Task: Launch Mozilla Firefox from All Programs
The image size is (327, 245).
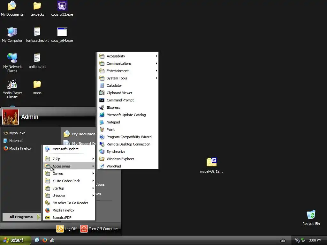Action: pyautogui.click(x=69, y=210)
